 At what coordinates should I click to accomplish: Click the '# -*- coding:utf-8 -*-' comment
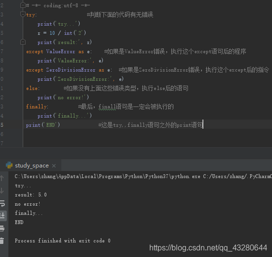click(58, 5)
